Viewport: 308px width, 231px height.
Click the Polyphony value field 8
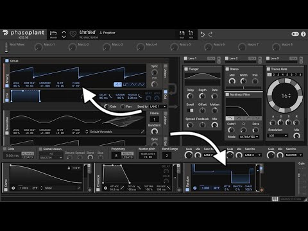click(116, 155)
